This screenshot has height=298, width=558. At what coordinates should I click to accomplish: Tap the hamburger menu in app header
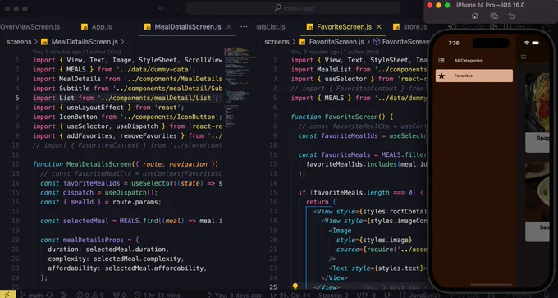pyautogui.click(x=524, y=57)
